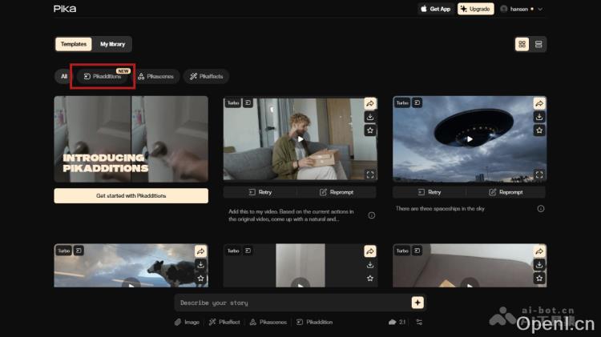Attach an image using paperclip icon
Viewport: 601px width, 337px height.
187,322
